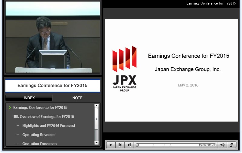The width and height of the screenshot is (242, 153).
Task: Click the May 2, 2016 date on slide
Action: click(188, 85)
